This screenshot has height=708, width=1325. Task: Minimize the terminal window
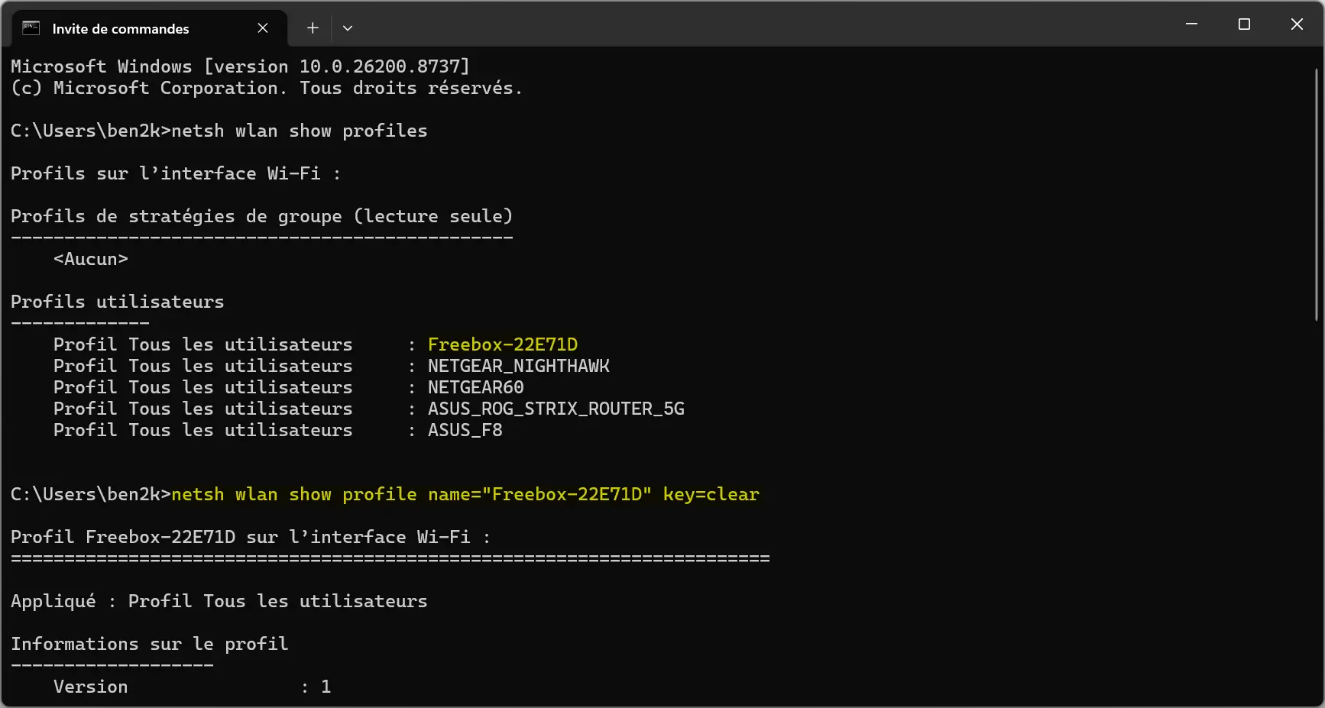tap(1191, 24)
